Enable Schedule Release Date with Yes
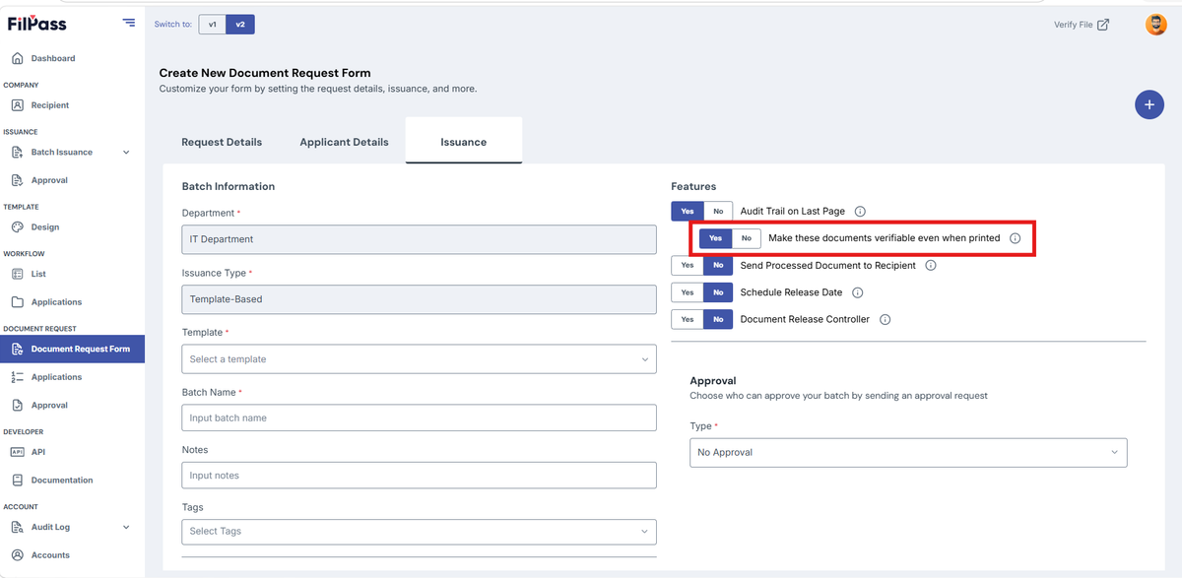 (x=688, y=292)
